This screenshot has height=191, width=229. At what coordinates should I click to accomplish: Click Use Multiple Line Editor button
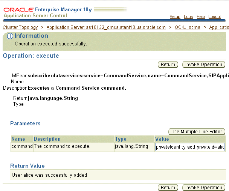pos(197,132)
